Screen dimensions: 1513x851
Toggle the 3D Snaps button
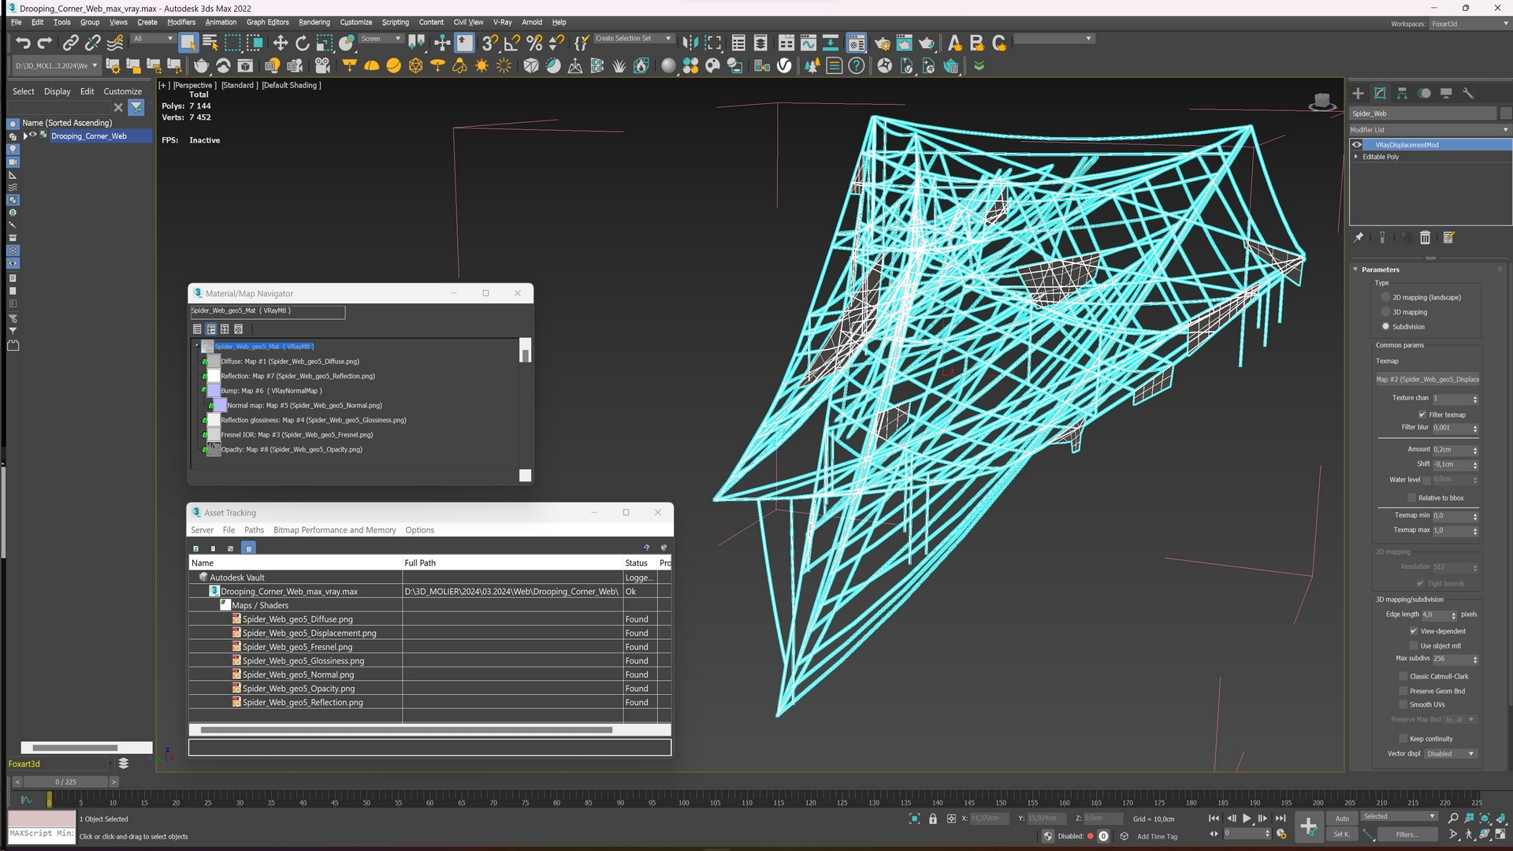(x=490, y=43)
